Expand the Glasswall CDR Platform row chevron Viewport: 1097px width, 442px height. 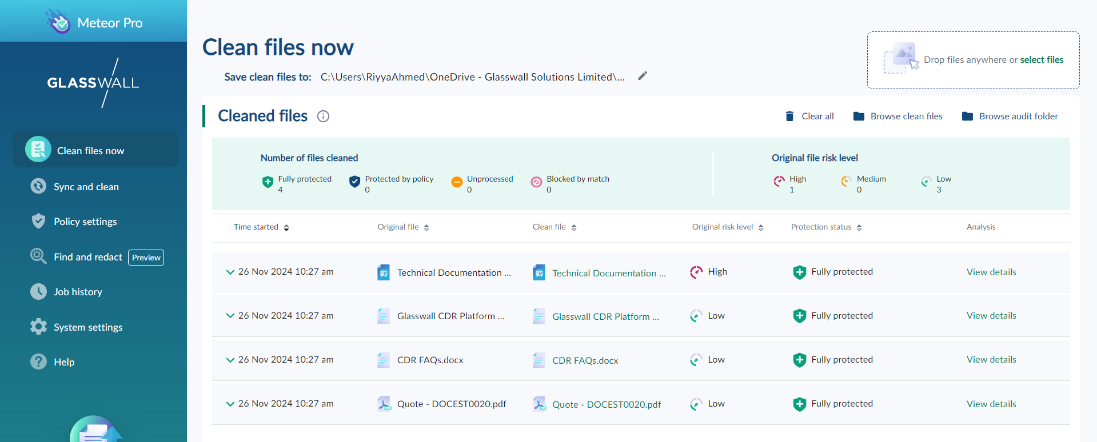[230, 316]
